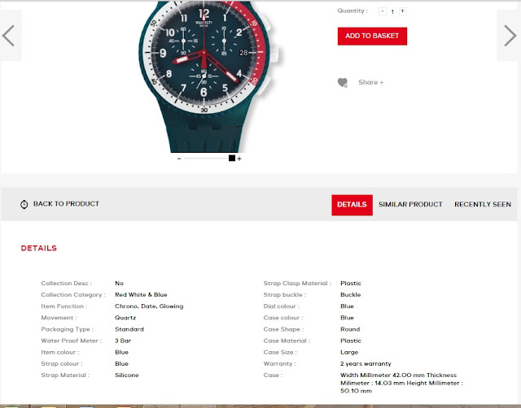The width and height of the screenshot is (521, 408).
Task: Switch to SIMILAR PRODUCT tab
Action: [x=410, y=204]
